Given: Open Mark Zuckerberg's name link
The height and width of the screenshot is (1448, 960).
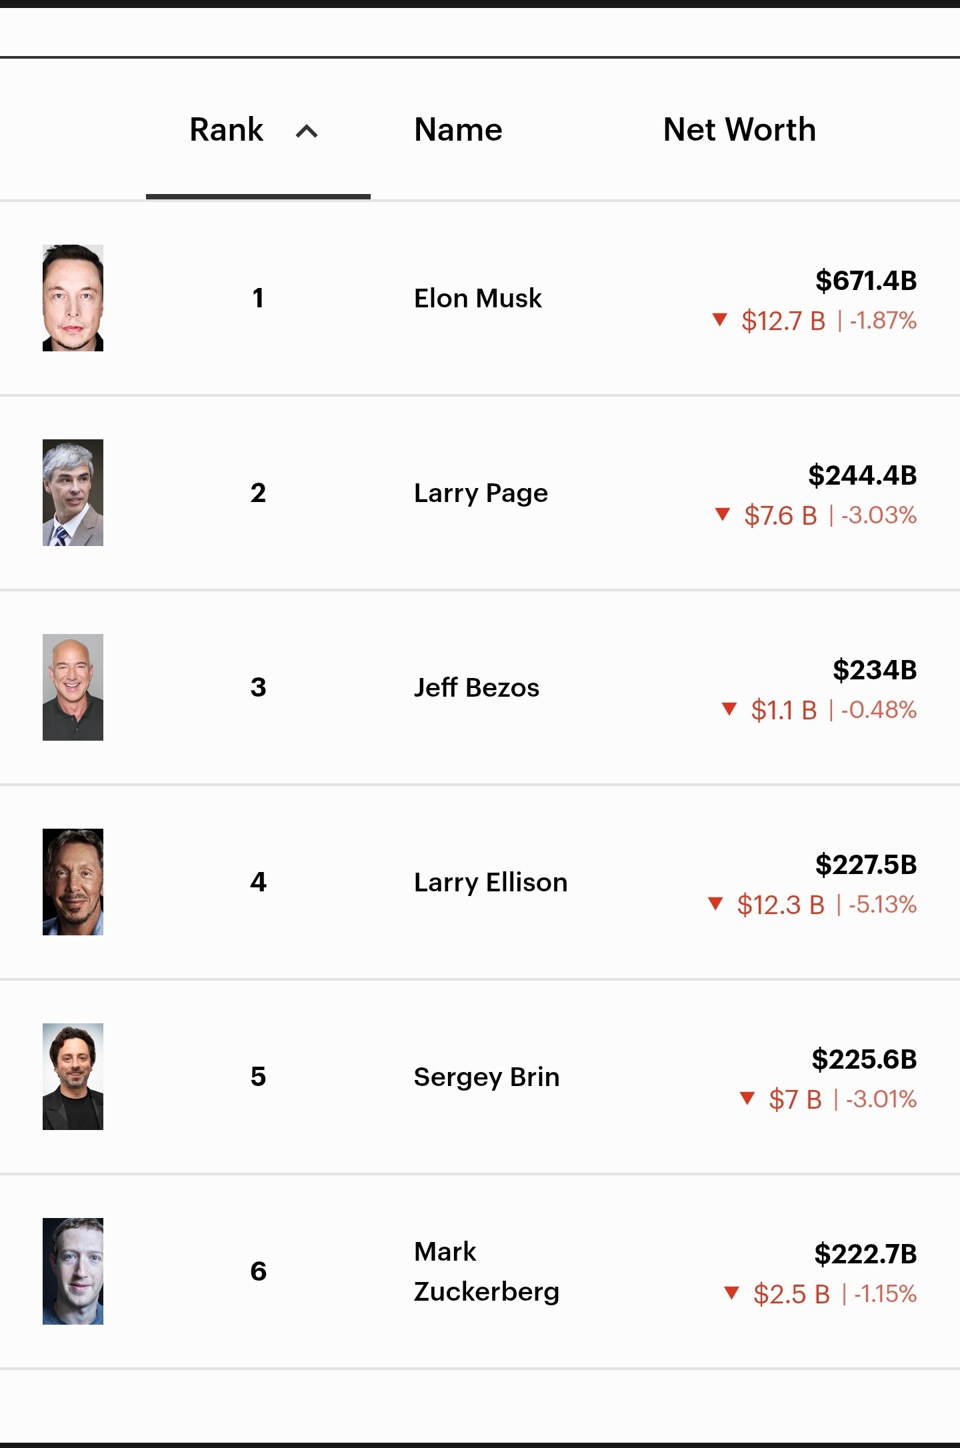Looking at the screenshot, I should [x=487, y=1271].
